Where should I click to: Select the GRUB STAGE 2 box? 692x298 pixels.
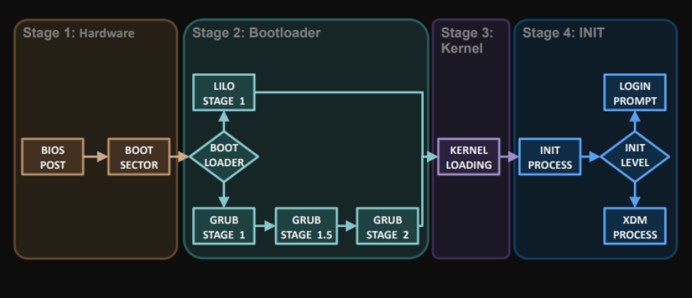tap(388, 226)
